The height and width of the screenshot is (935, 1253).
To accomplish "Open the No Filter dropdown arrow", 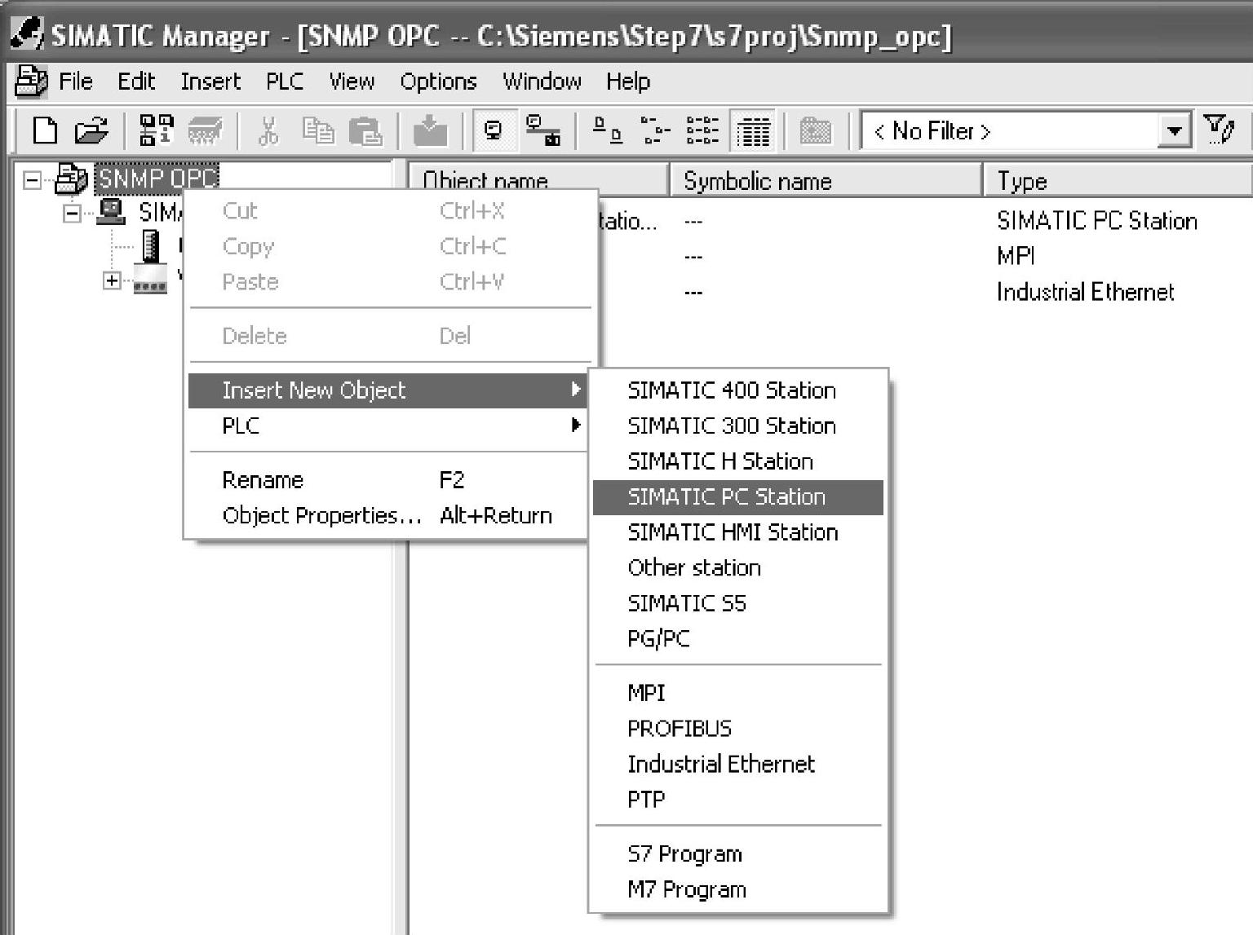I will [1174, 131].
